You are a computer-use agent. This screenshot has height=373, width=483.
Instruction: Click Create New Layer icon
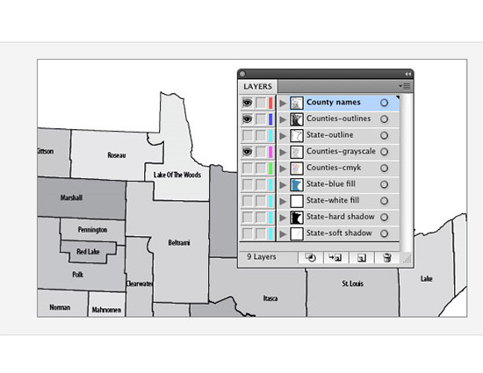click(x=361, y=258)
